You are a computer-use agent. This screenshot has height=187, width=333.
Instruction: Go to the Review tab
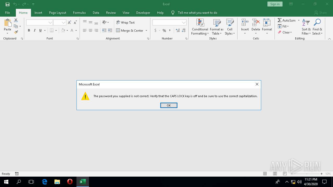pyautogui.click(x=111, y=12)
